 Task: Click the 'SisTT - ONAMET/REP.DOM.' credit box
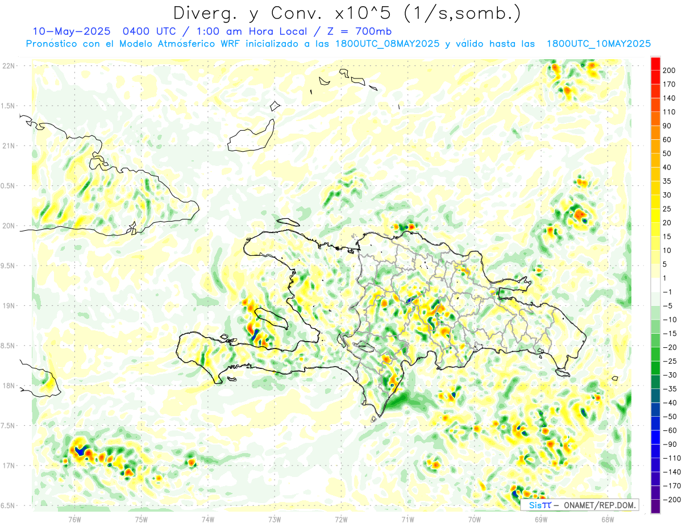(x=580, y=505)
